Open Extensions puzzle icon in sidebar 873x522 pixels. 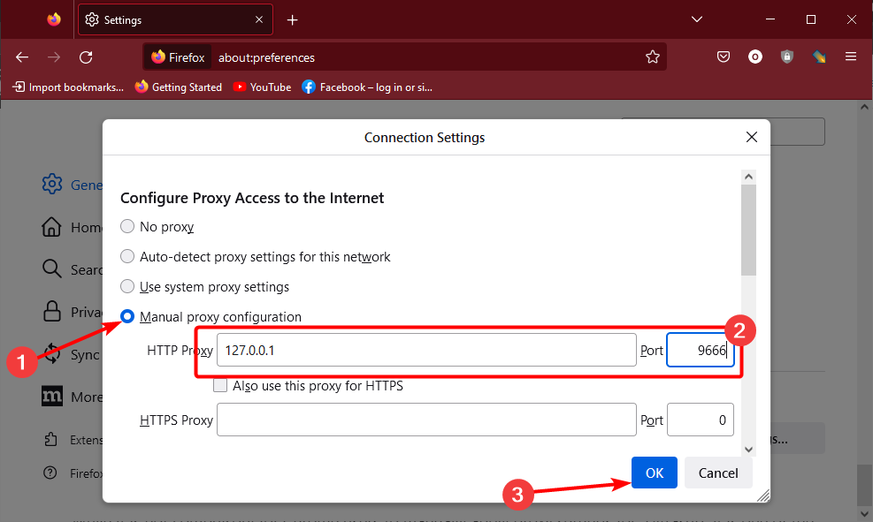tap(50, 440)
